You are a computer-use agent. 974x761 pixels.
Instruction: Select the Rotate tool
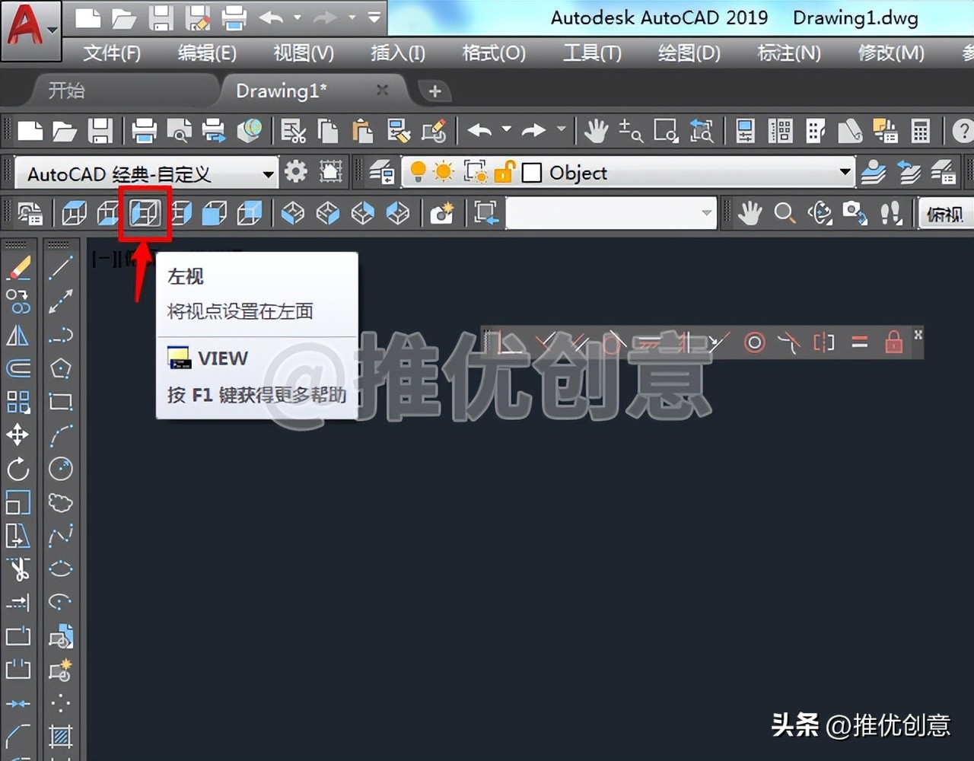18,470
